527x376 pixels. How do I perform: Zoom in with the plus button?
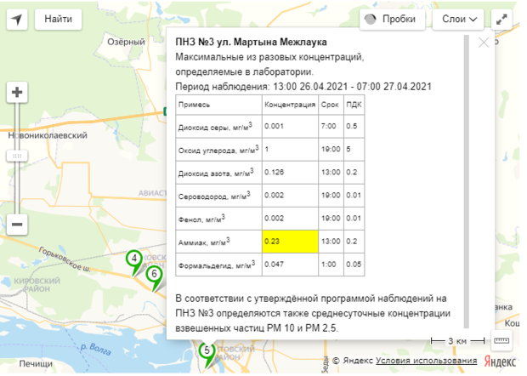(18, 93)
